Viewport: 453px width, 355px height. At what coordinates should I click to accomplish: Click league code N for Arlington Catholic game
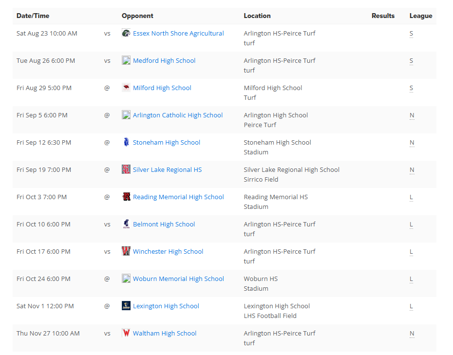click(x=412, y=115)
